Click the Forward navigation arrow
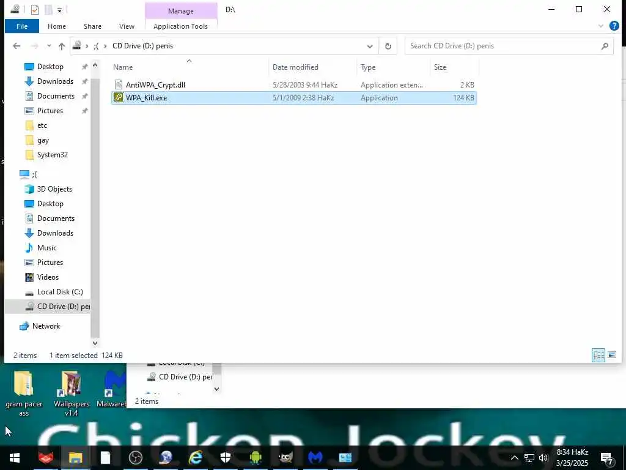Screen dimensions: 626x470 pyautogui.click(x=34, y=46)
